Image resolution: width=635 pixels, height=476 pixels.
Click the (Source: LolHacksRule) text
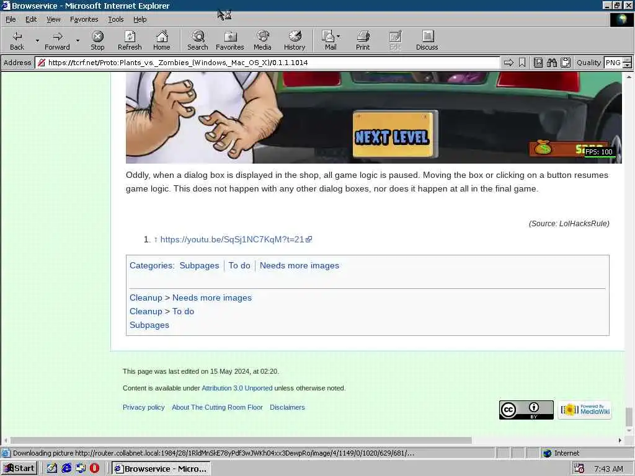coord(569,223)
